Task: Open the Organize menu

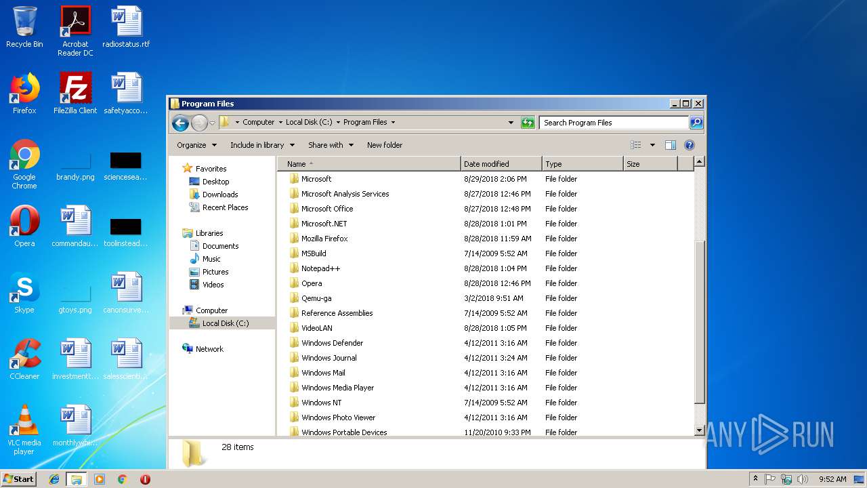Action: tap(196, 145)
